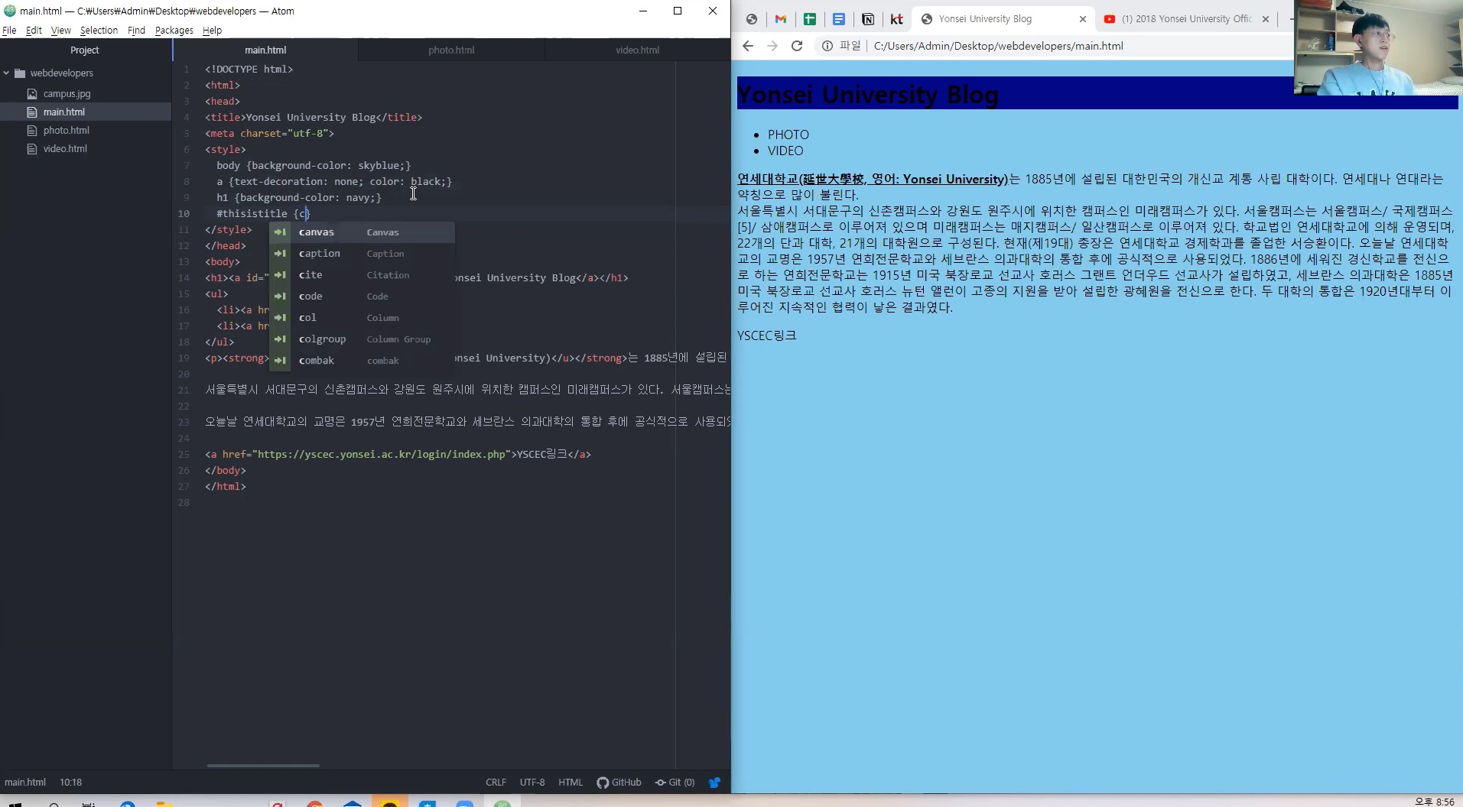
Task: Open the GitHub panel from status bar
Action: point(619,783)
